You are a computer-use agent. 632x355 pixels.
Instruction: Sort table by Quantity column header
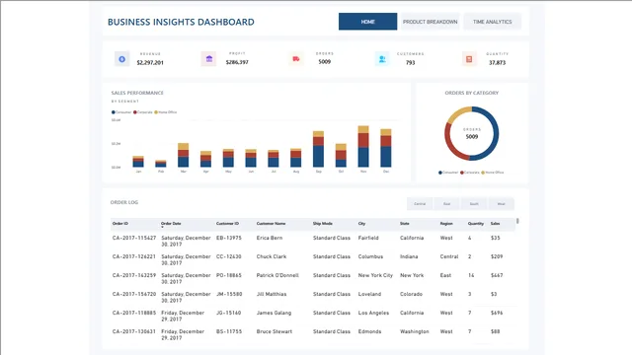pyautogui.click(x=476, y=224)
